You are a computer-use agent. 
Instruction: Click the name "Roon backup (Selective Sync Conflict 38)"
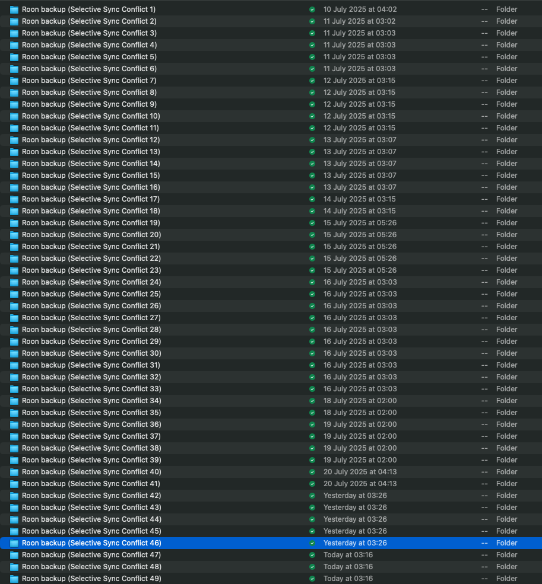point(91,448)
